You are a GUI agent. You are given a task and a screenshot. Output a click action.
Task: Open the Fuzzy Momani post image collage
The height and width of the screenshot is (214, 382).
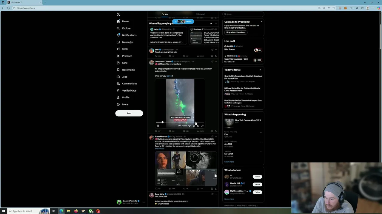186,169
